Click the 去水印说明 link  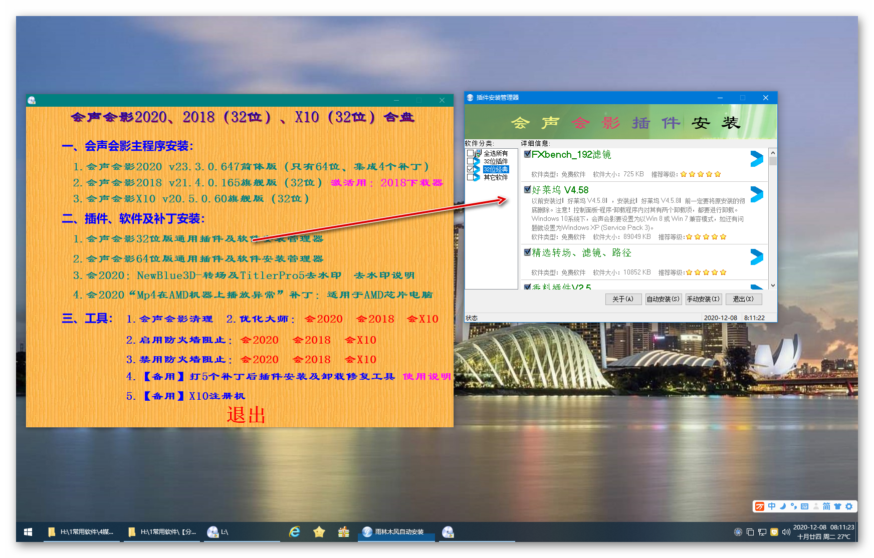click(x=384, y=275)
